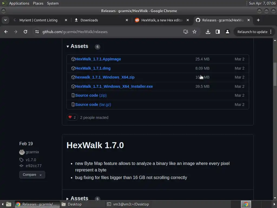Open gcarmix author profile link
This screenshot has width=277, height=208.
(x=32, y=152)
